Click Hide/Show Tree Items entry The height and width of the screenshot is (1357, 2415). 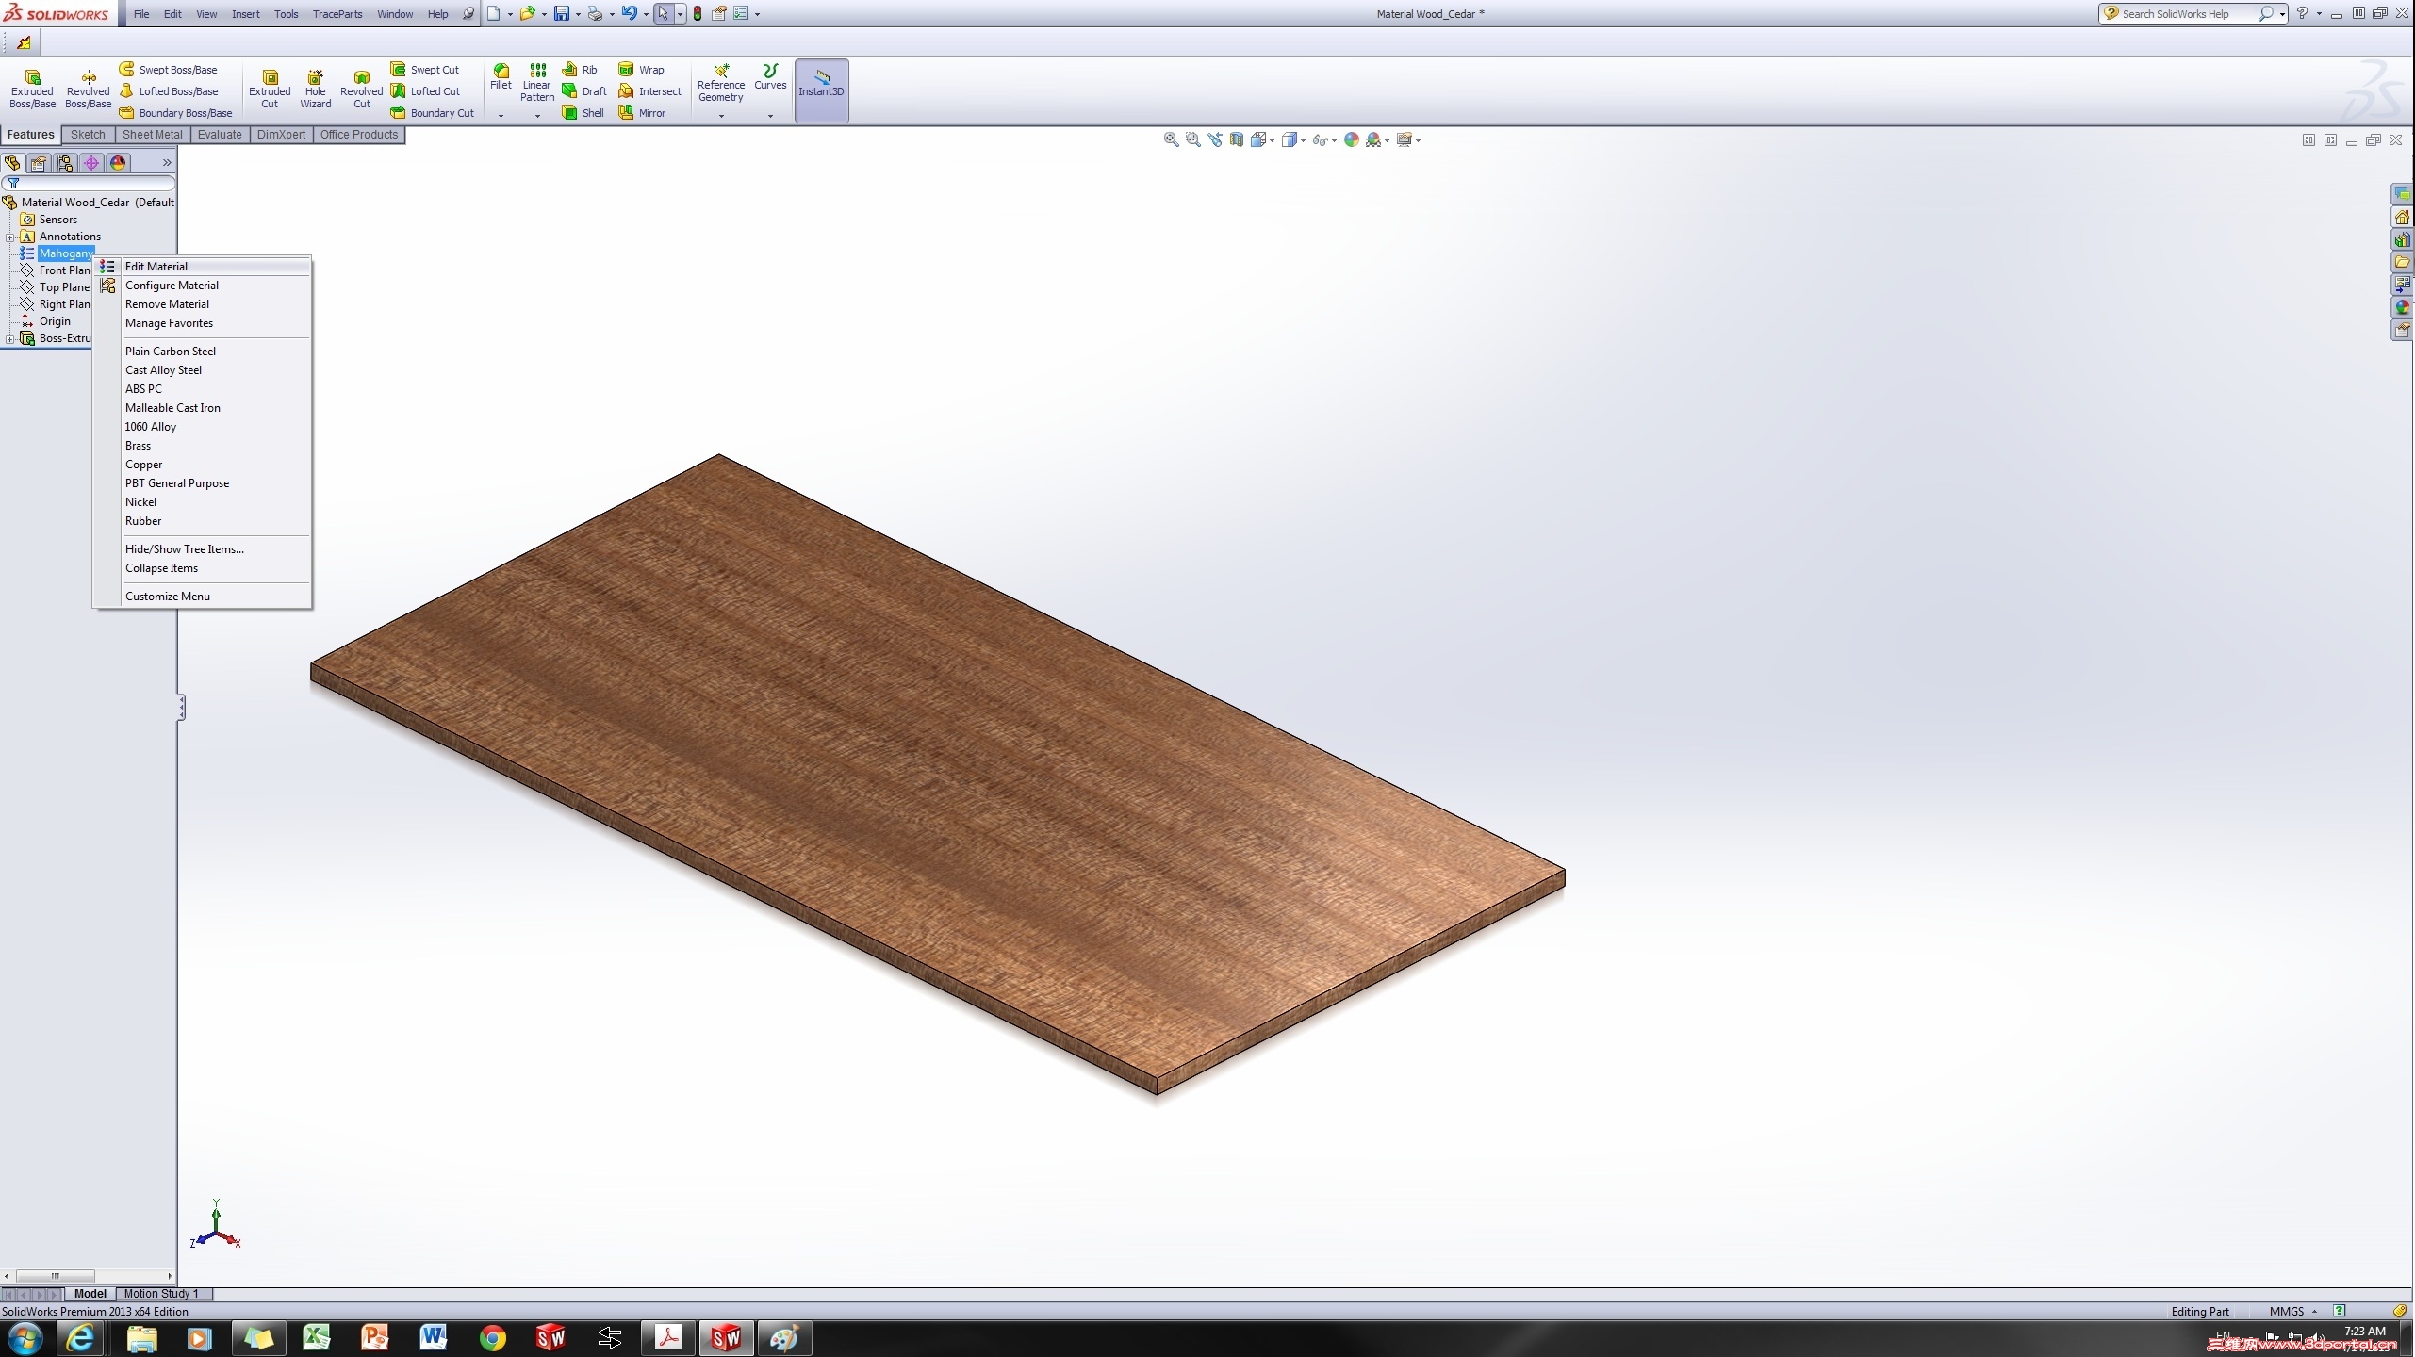tap(205, 549)
